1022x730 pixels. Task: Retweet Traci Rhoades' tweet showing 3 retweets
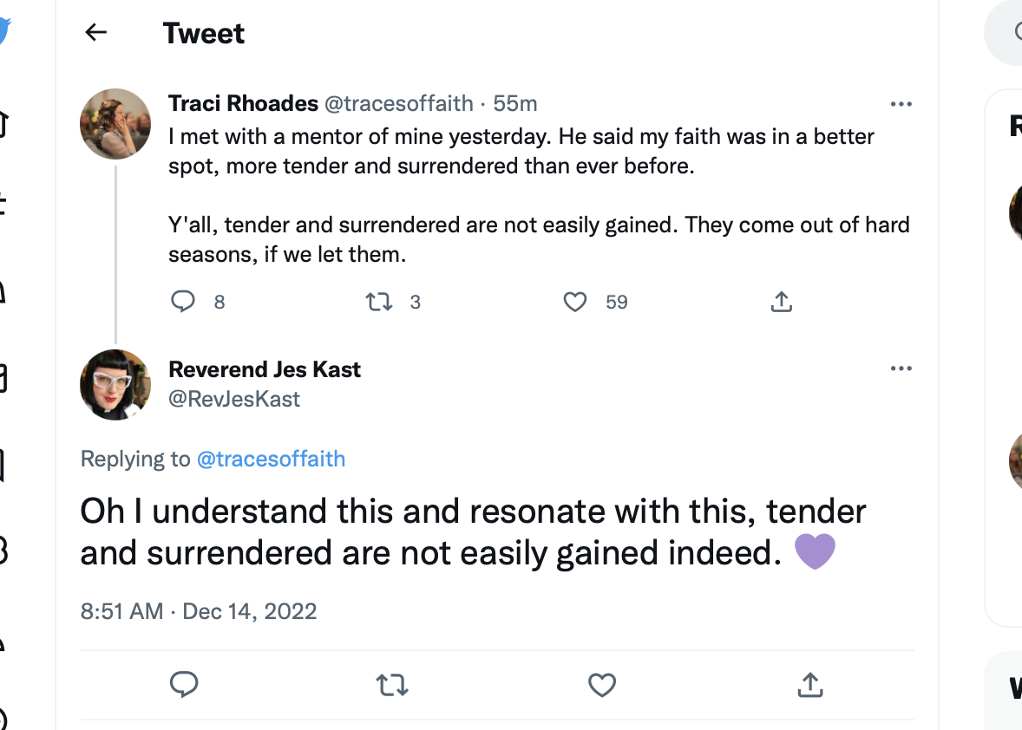378,302
